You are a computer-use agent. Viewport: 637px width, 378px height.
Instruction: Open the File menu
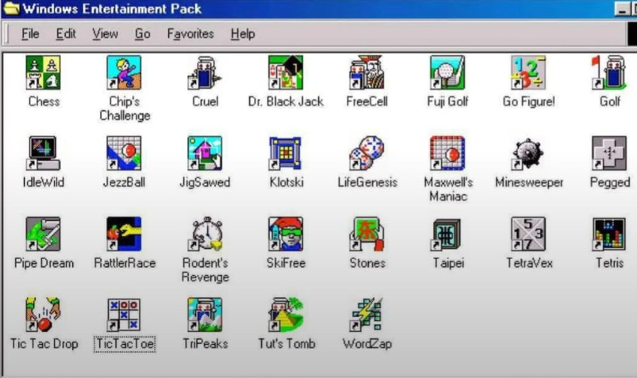[30, 34]
